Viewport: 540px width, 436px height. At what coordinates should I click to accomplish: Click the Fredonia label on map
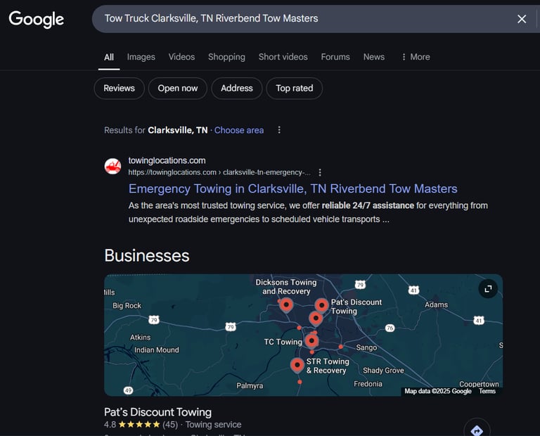368,384
